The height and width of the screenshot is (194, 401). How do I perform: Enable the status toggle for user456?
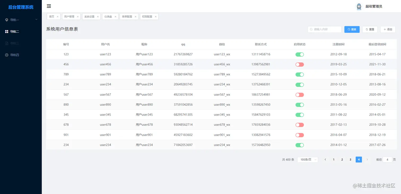point(299,64)
